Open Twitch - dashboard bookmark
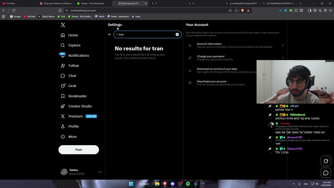Viewport: 334px width, 188px height. pyautogui.click(x=118, y=16)
